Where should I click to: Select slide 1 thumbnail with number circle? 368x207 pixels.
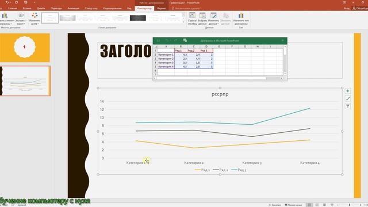point(25,48)
